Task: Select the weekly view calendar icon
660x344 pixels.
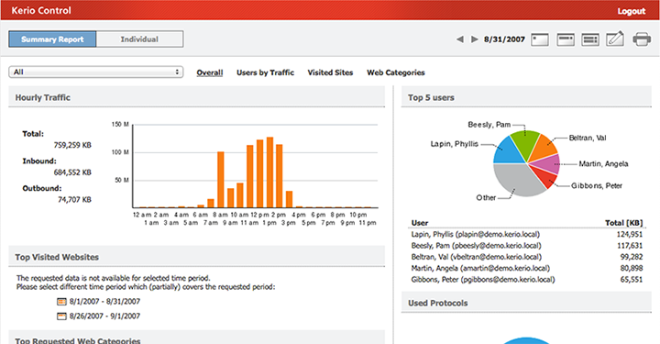Action: click(x=566, y=39)
